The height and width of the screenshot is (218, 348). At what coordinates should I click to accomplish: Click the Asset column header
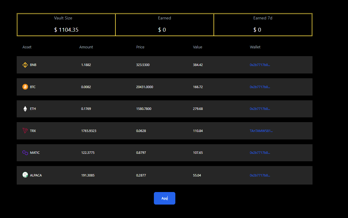point(27,47)
